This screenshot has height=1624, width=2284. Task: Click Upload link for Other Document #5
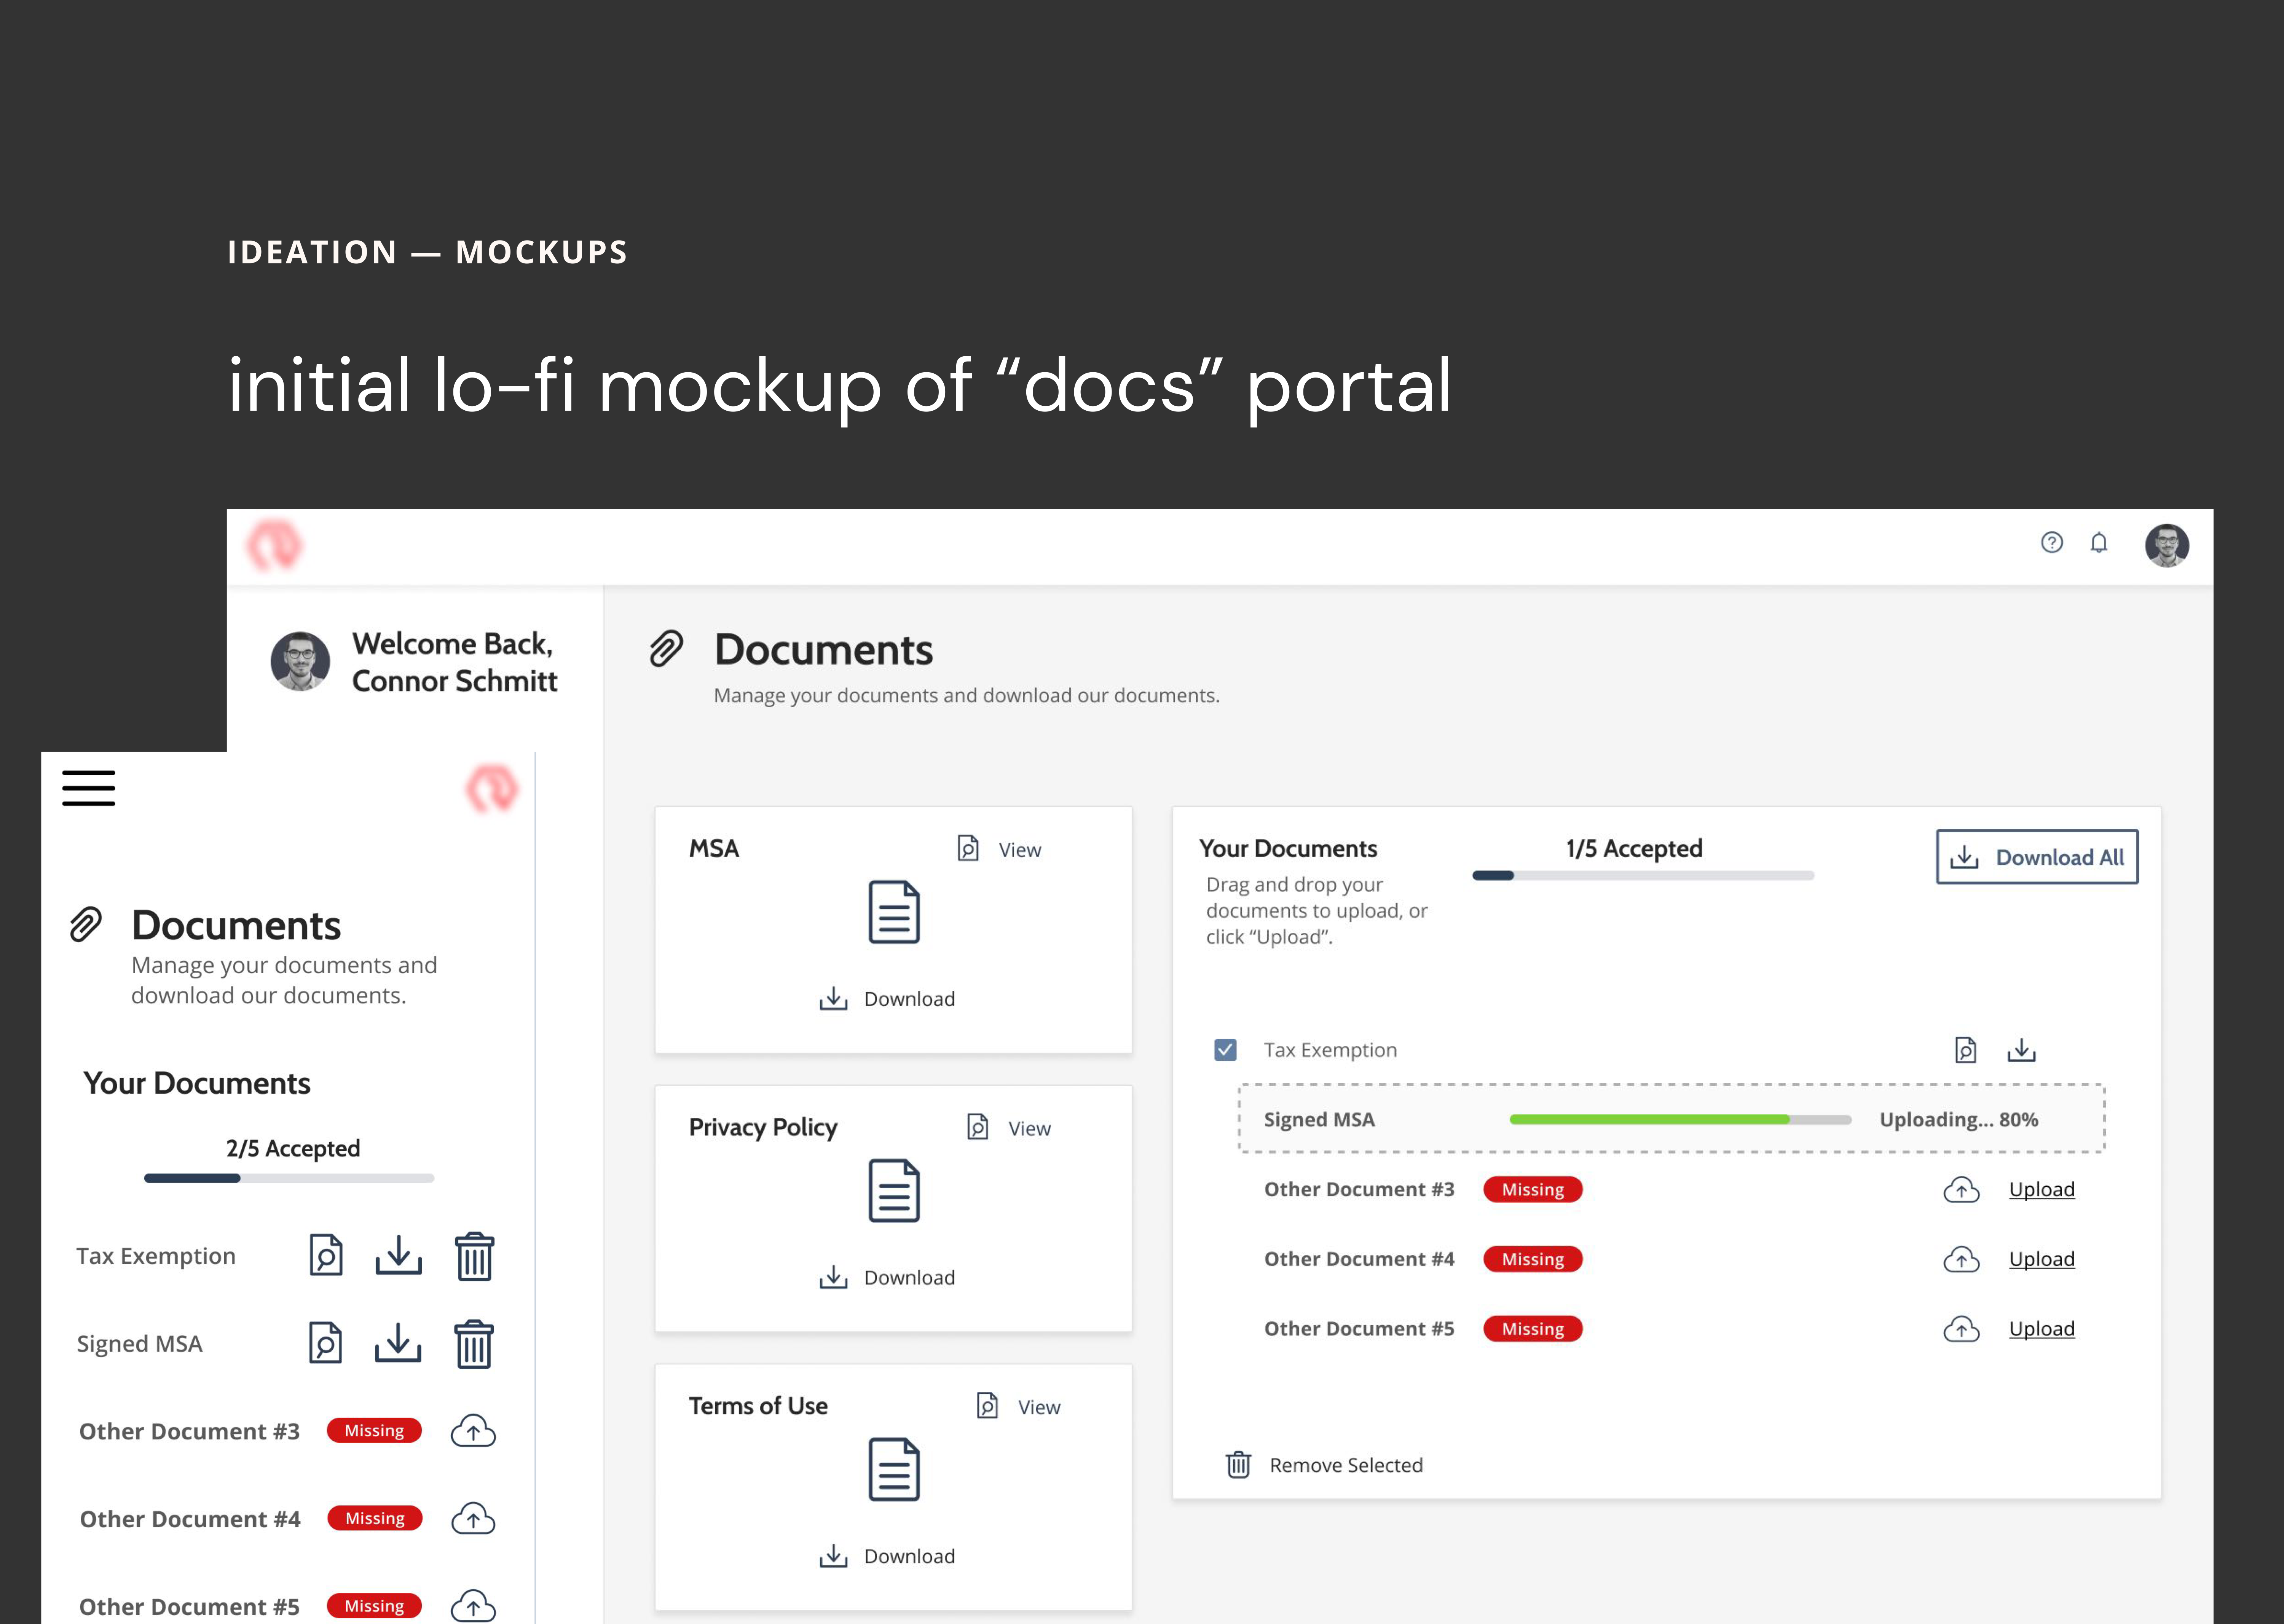(x=2042, y=1329)
